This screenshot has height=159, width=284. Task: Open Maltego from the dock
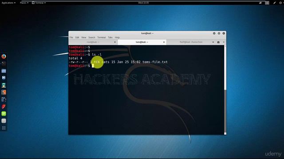[x=4, y=99]
